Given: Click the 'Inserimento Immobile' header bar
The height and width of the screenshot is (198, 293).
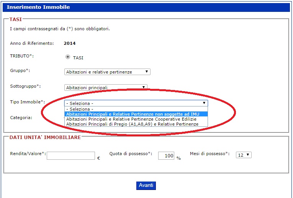Looking at the screenshot, I should (146, 7).
